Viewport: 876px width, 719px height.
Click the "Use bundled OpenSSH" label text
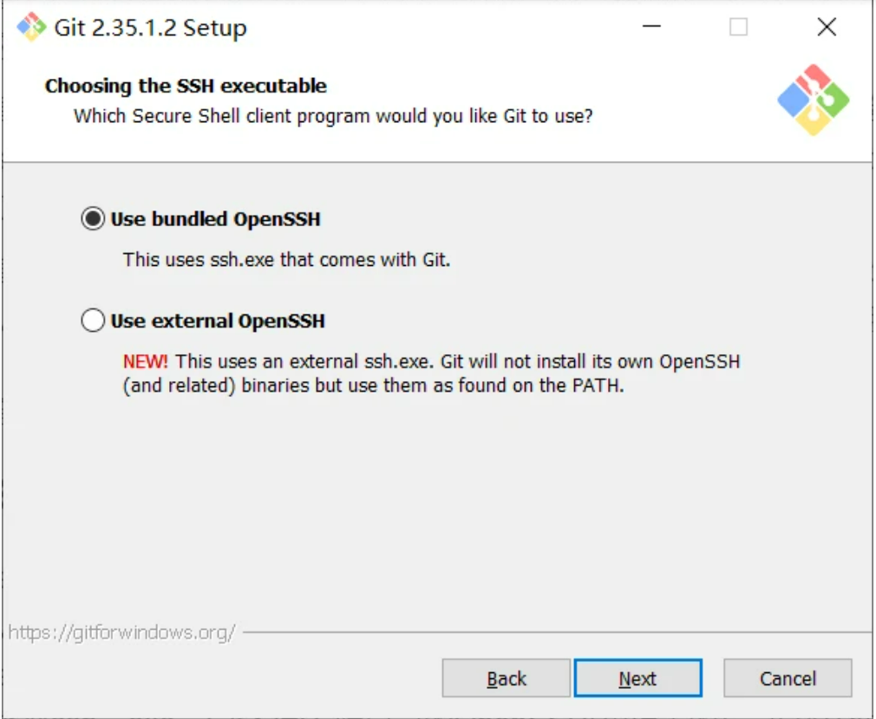[215, 219]
